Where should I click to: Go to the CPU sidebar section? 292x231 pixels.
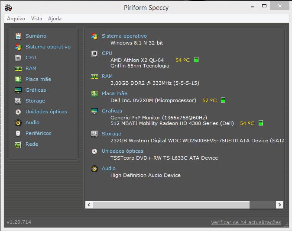tap(31, 58)
